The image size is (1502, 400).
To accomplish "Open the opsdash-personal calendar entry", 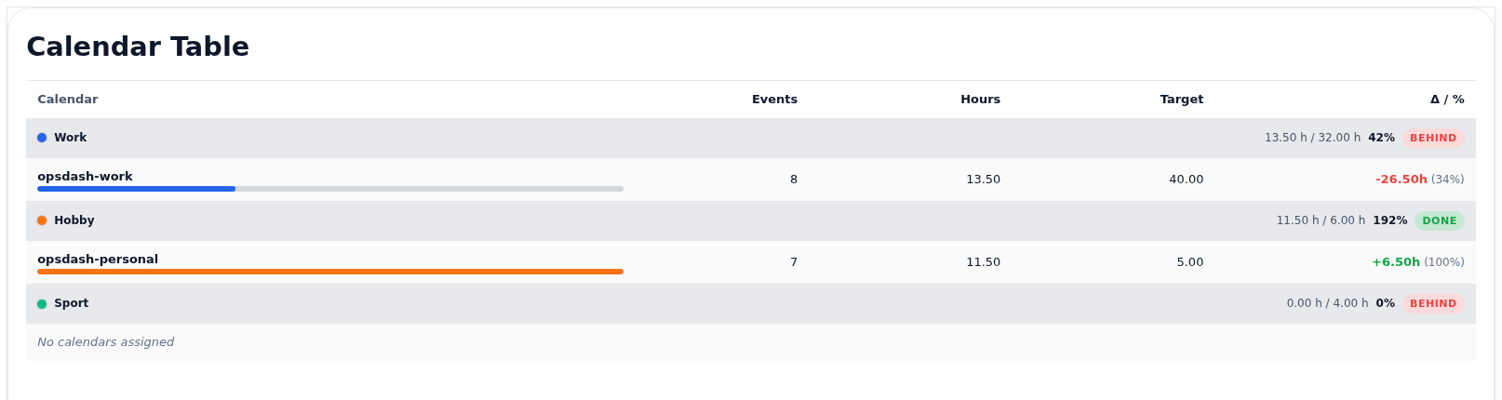I will [98, 259].
